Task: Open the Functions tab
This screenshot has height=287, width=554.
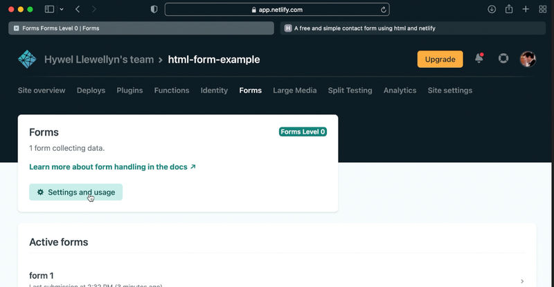Action: point(172,91)
